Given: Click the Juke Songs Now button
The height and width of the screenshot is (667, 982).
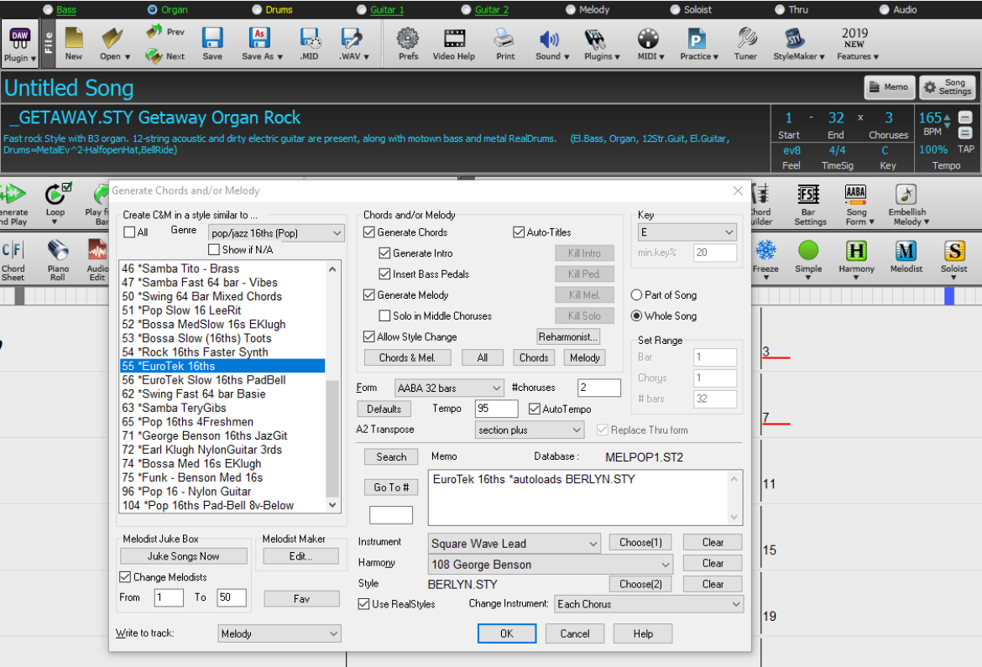Looking at the screenshot, I should pyautogui.click(x=184, y=556).
